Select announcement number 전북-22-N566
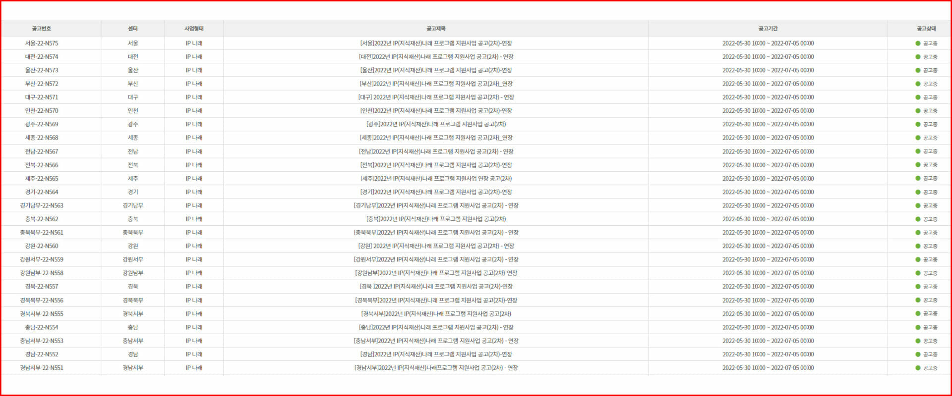 42,165
